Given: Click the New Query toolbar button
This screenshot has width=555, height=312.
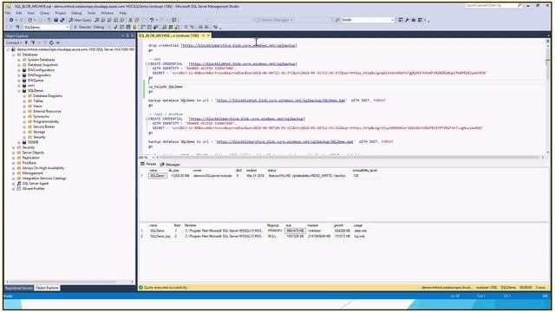Looking at the screenshot, I should tap(80, 20).
